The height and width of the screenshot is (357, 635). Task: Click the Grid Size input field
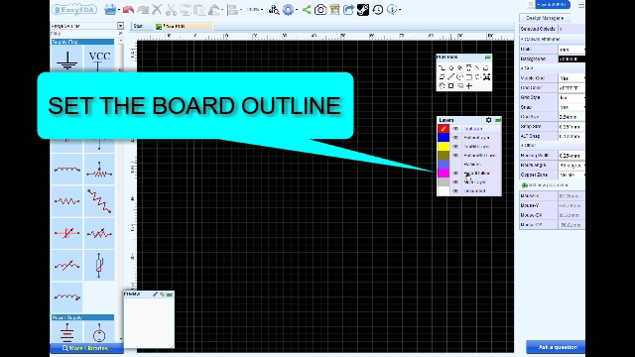coord(571,117)
